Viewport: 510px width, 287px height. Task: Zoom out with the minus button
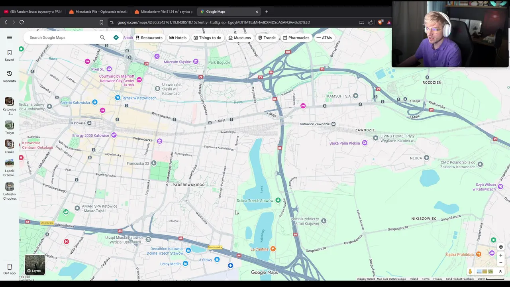pyautogui.click(x=501, y=263)
